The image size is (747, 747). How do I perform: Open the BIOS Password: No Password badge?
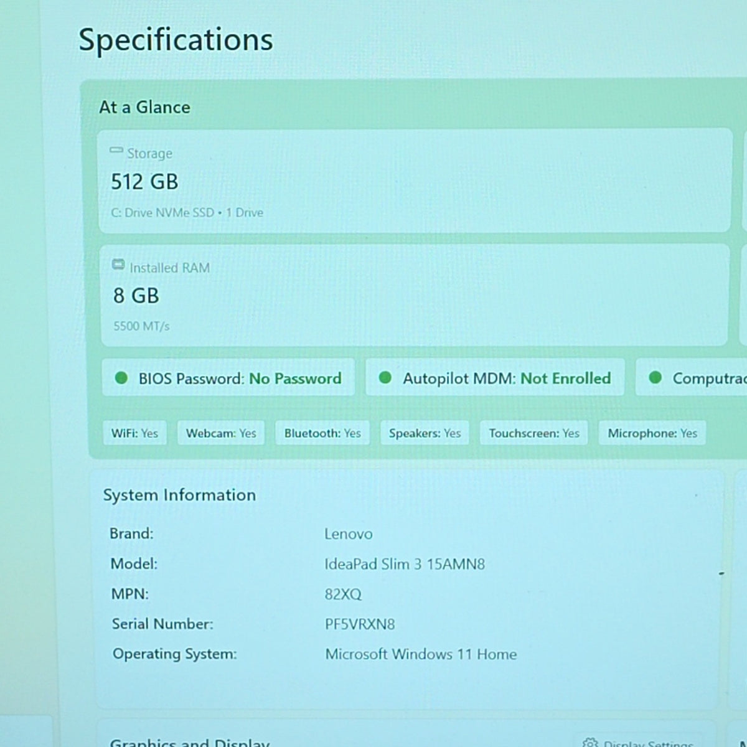pos(228,378)
